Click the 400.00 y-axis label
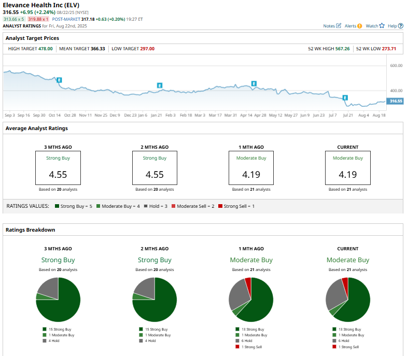 (x=396, y=91)
